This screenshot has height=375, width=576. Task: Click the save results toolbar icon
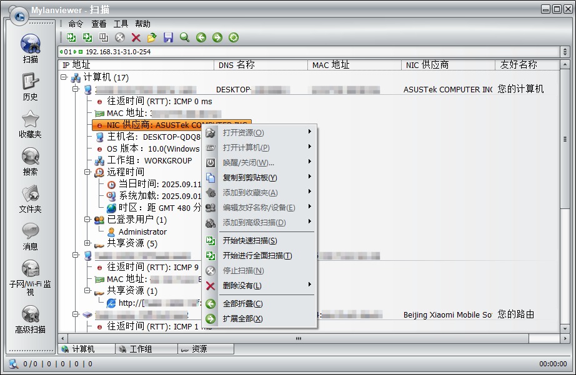pyautogui.click(x=167, y=37)
